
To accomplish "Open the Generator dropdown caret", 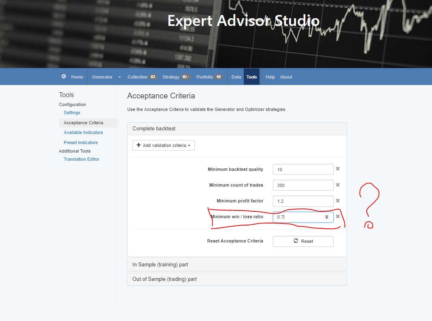I will (x=119, y=77).
